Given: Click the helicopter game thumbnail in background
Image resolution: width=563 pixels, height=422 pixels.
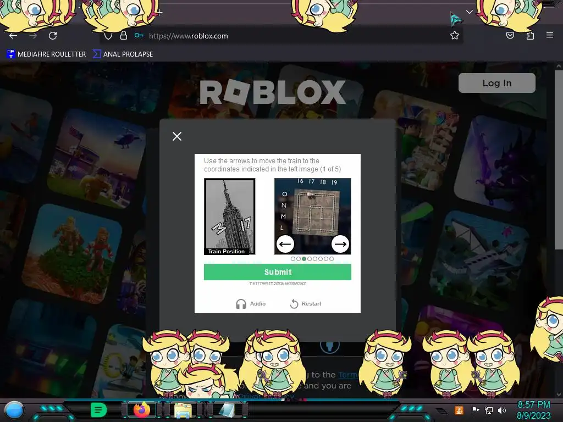Looking at the screenshot, I should (97, 158).
